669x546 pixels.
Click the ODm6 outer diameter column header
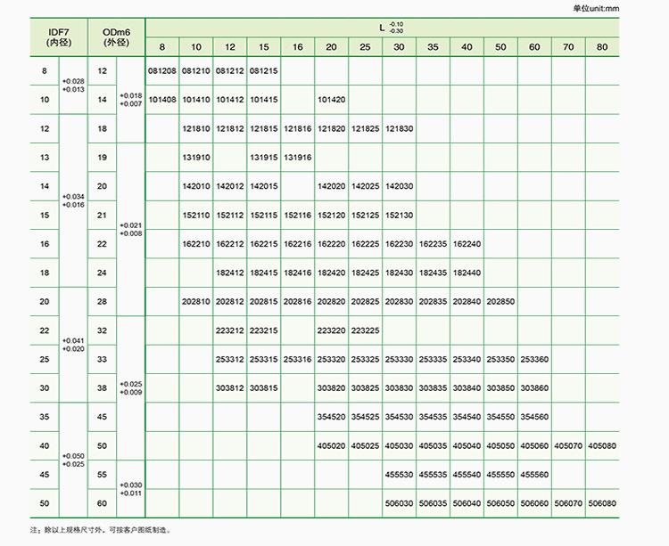point(115,37)
